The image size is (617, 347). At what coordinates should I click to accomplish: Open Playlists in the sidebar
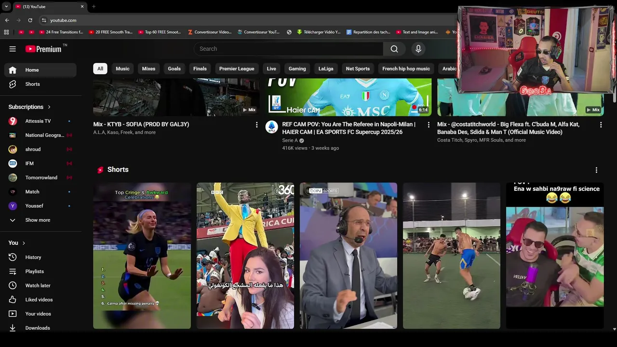pos(40,271)
